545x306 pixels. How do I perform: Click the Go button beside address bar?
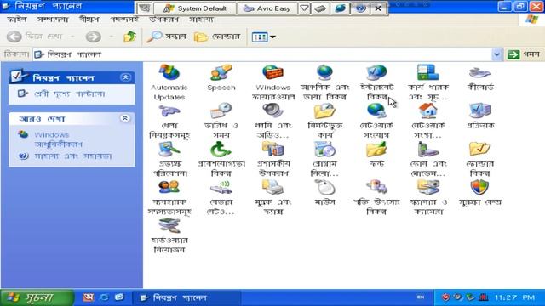point(524,54)
